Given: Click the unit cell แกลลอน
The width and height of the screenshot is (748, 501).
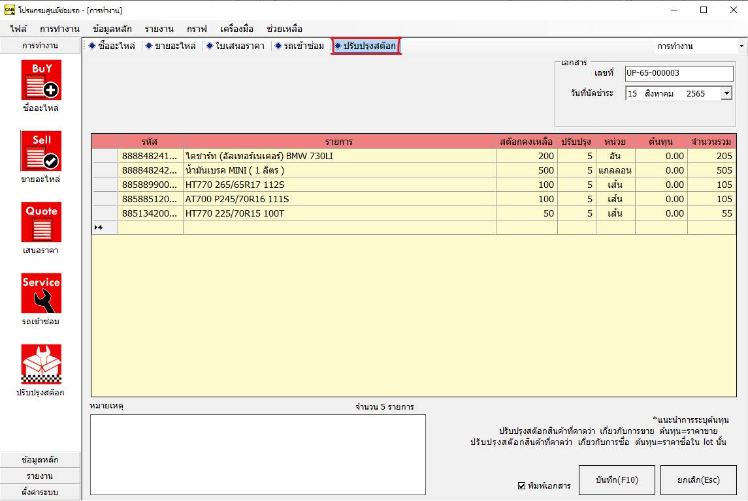Looking at the screenshot, I should (x=615, y=170).
